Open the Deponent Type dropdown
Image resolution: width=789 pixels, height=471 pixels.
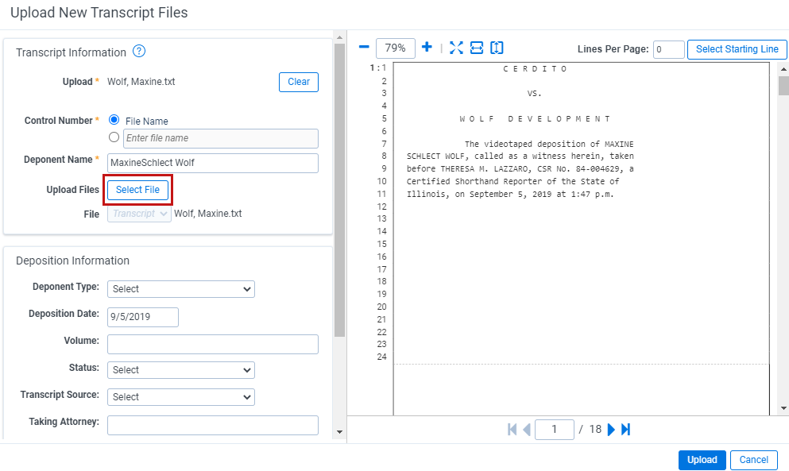point(181,289)
